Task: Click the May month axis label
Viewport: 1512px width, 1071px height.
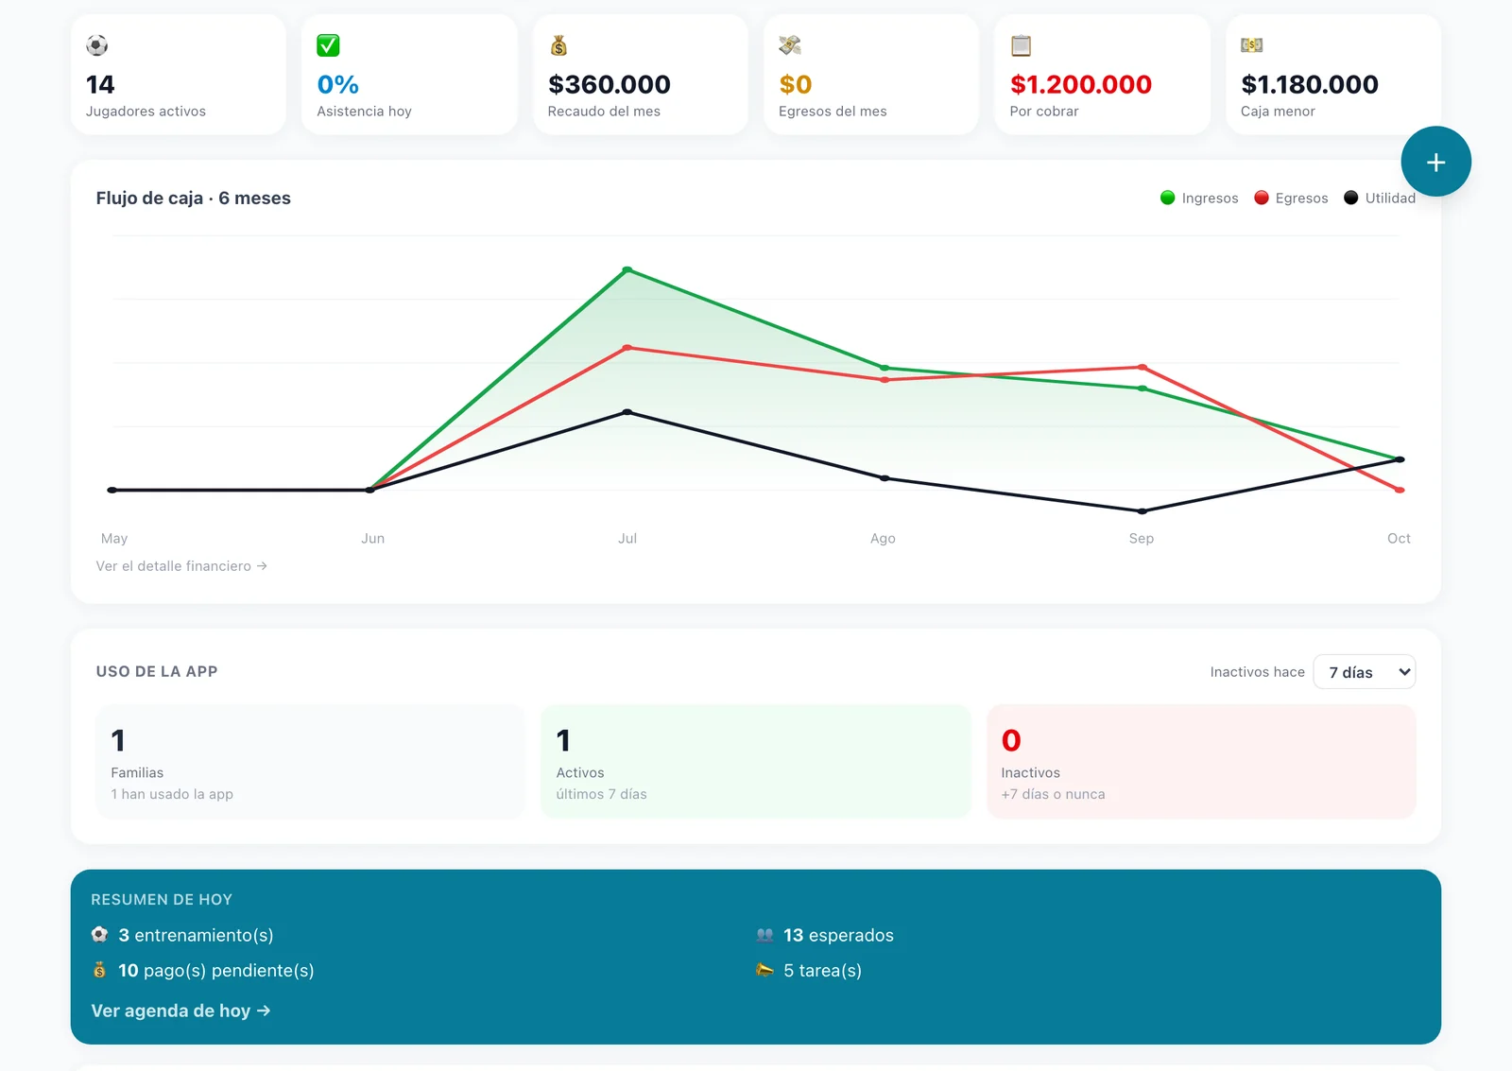Action: point(114,538)
